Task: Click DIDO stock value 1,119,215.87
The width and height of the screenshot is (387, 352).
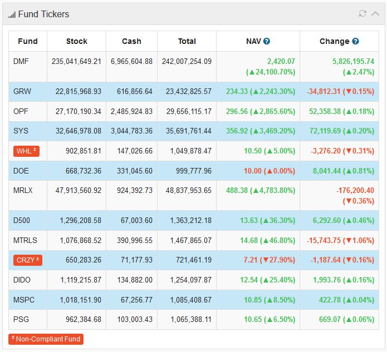Action: [80, 280]
